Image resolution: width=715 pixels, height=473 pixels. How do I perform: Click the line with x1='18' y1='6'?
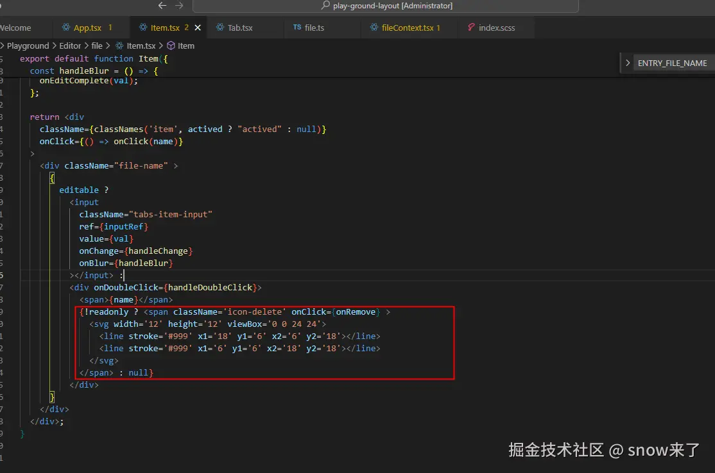pos(239,336)
